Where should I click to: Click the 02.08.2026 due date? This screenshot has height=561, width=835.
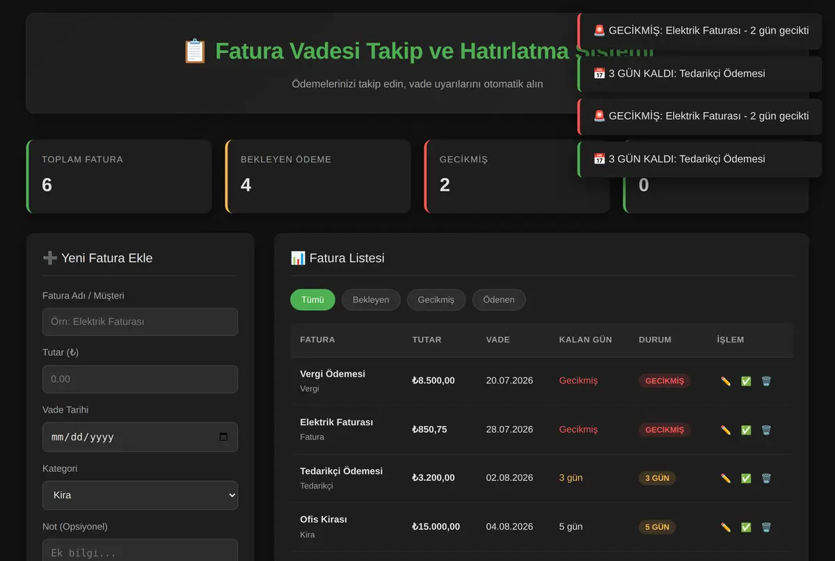click(x=509, y=478)
